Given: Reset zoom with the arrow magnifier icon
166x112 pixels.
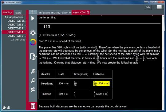Looking at the screenshot, I should [x=33, y=90].
